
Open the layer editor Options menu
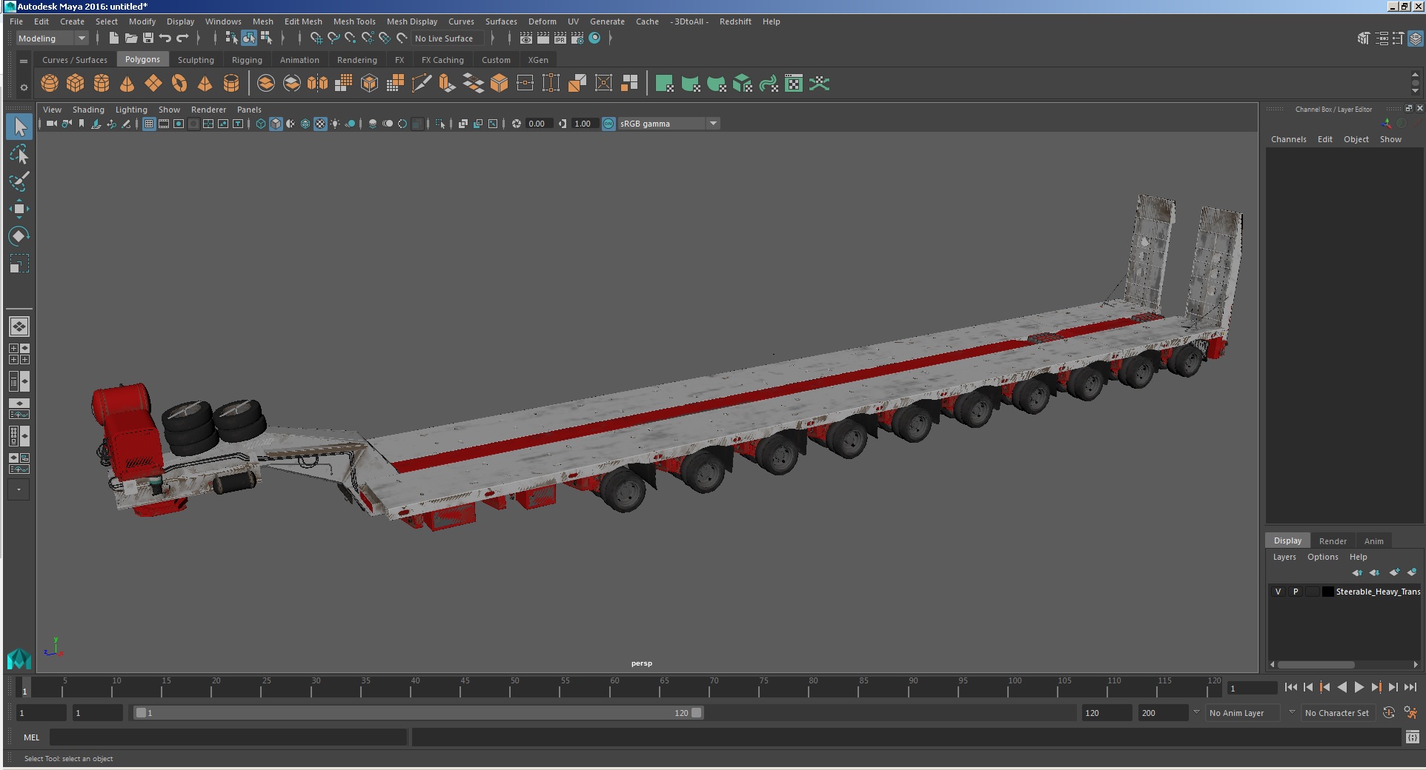click(1322, 557)
